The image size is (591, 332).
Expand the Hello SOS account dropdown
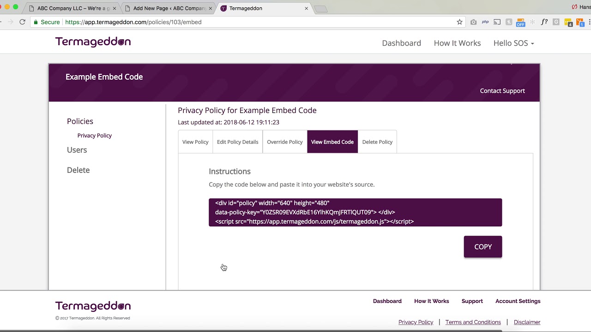coord(513,43)
